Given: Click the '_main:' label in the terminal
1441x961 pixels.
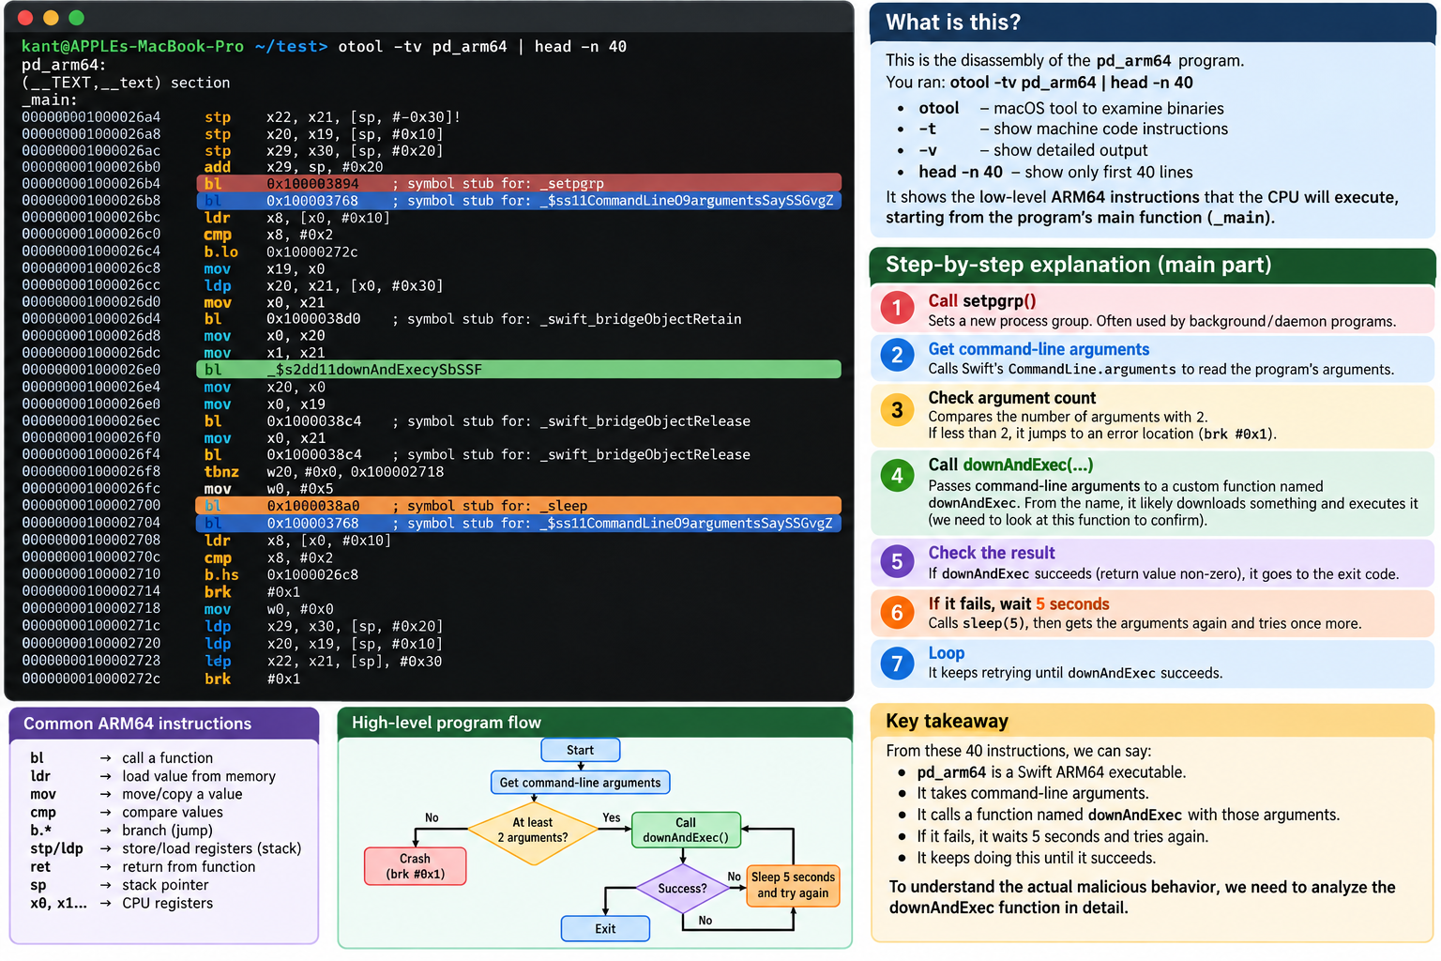Looking at the screenshot, I should [50, 99].
